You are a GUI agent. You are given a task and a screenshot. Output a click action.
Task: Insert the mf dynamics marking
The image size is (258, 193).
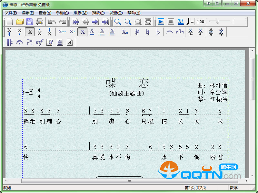pyautogui.click(x=39, y=42)
